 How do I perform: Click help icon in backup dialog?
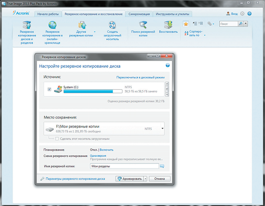click(167, 65)
